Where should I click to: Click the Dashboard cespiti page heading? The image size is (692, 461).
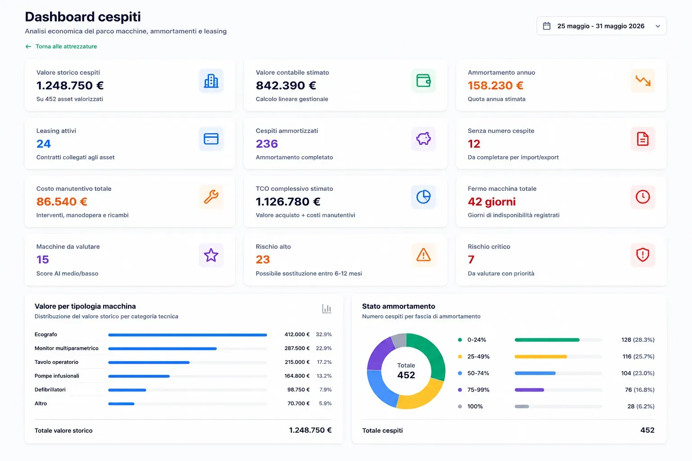pos(83,17)
